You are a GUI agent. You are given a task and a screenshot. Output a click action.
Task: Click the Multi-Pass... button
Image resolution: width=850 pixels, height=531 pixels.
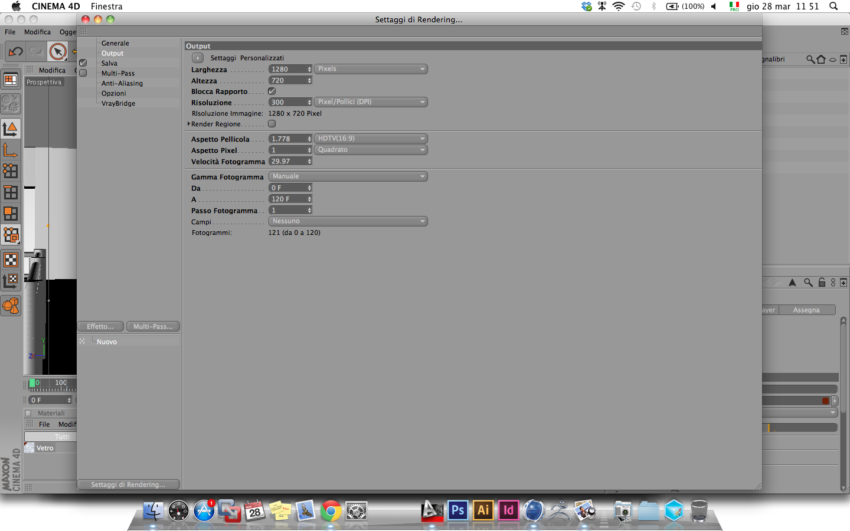pos(153,326)
